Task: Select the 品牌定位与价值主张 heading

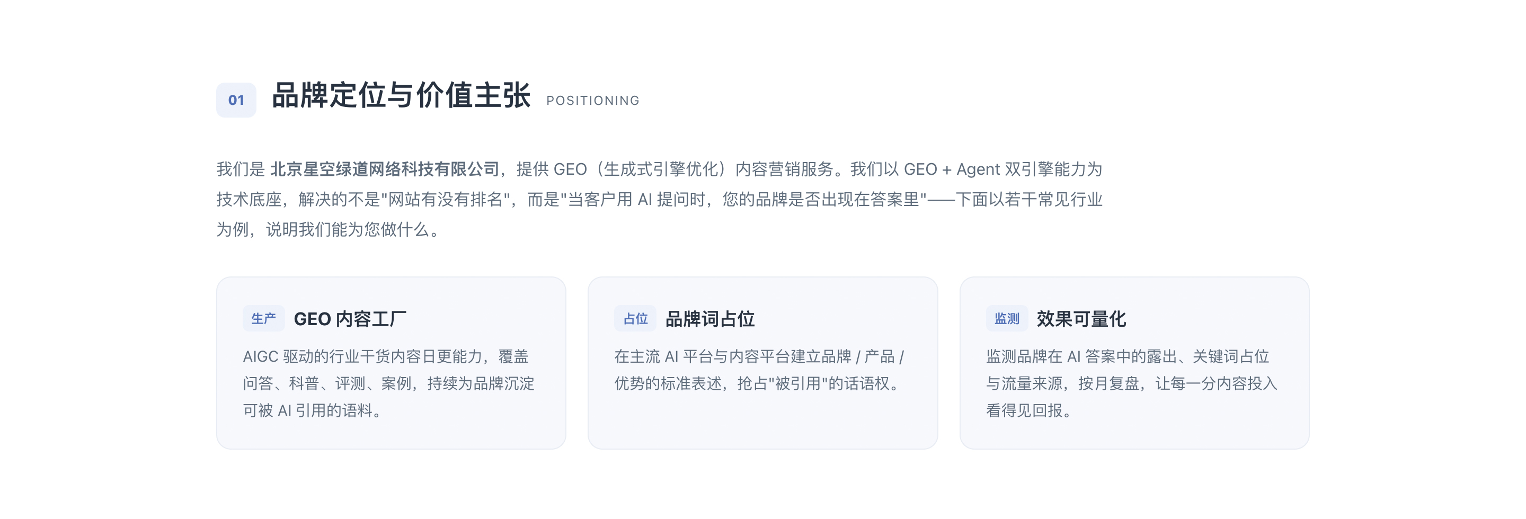Action: pyautogui.click(x=401, y=95)
